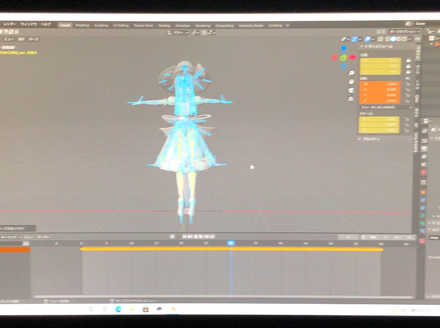Toggle the camera view icon

pos(351,90)
